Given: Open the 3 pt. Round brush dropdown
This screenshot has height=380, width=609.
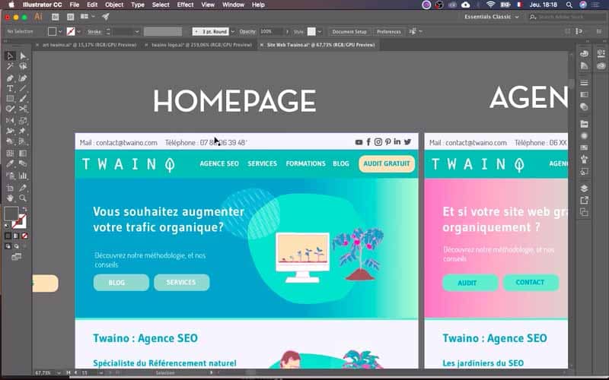Looking at the screenshot, I should (x=233, y=31).
